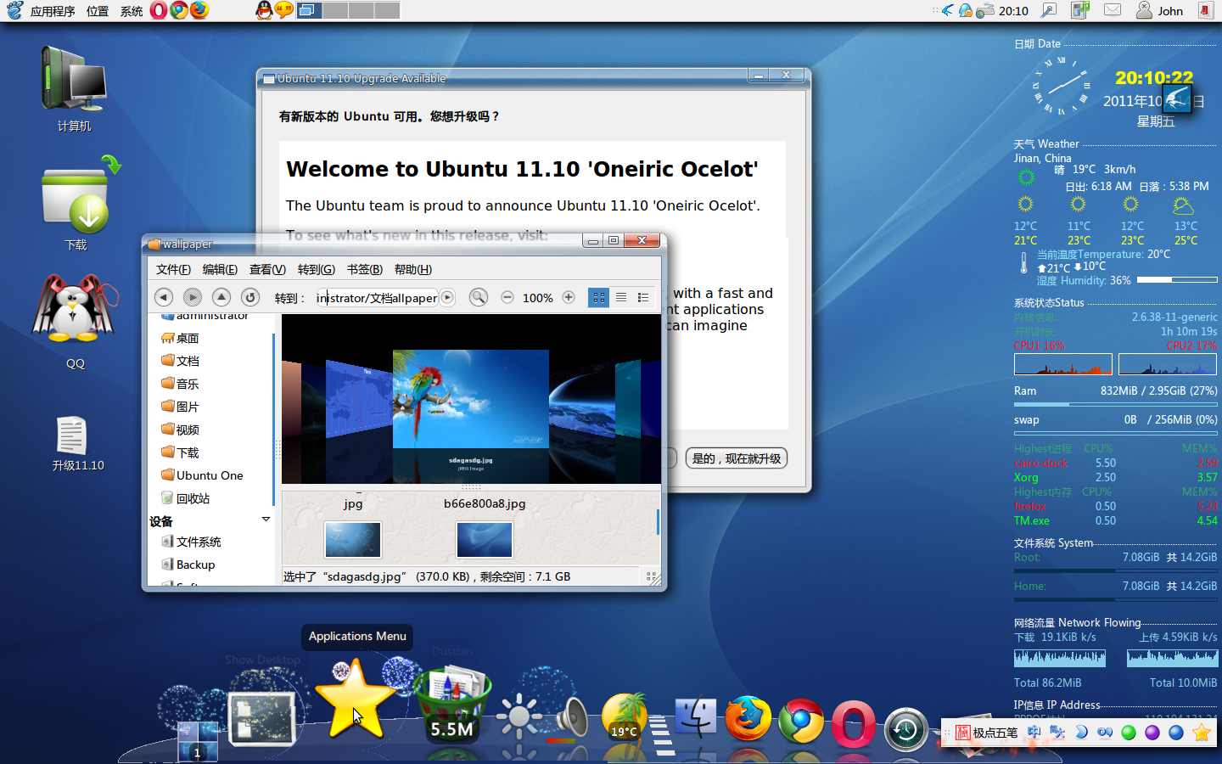Image resolution: width=1222 pixels, height=764 pixels.
Task: Go back in file manager
Action: point(164,297)
